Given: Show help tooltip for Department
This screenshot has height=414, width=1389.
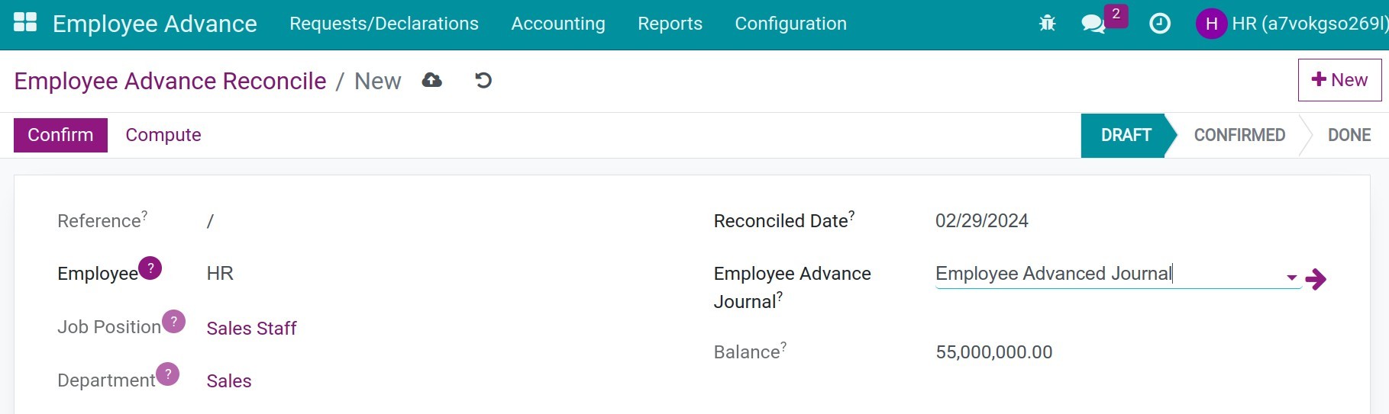Looking at the screenshot, I should point(168,374).
